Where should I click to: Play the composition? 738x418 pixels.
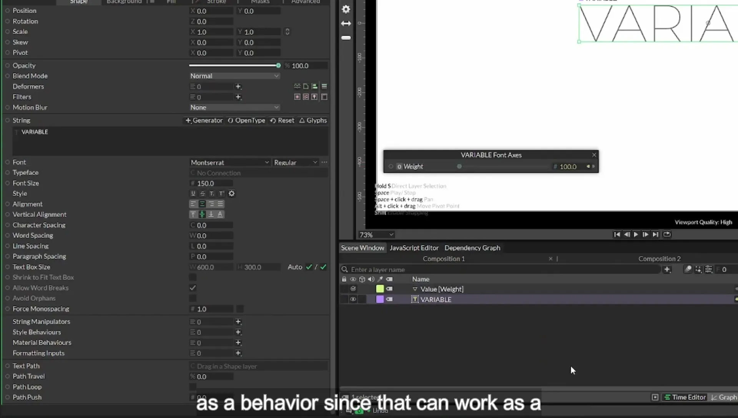click(636, 234)
